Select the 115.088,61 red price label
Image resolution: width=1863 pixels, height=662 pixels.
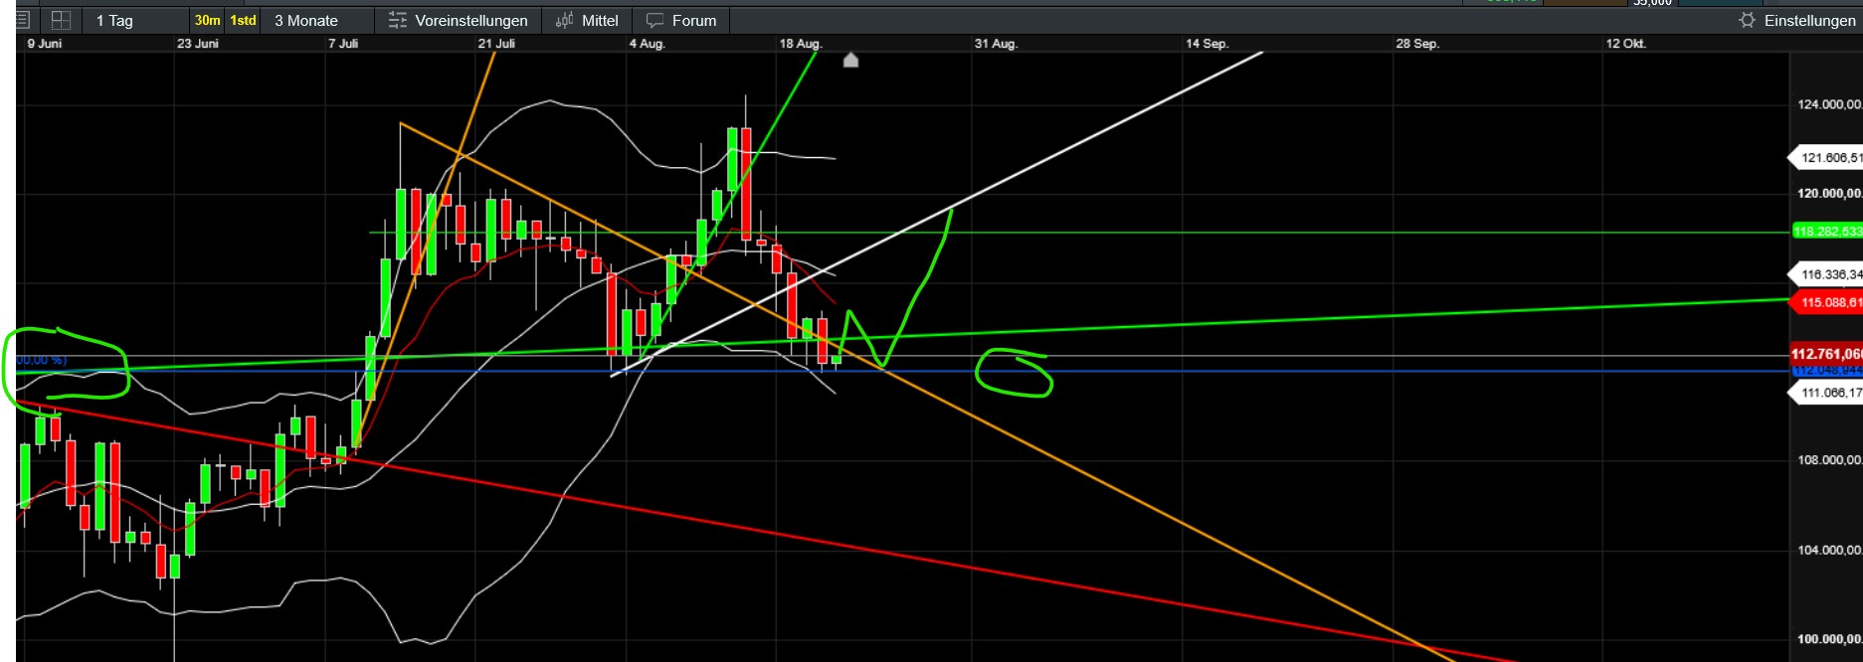(x=1825, y=302)
